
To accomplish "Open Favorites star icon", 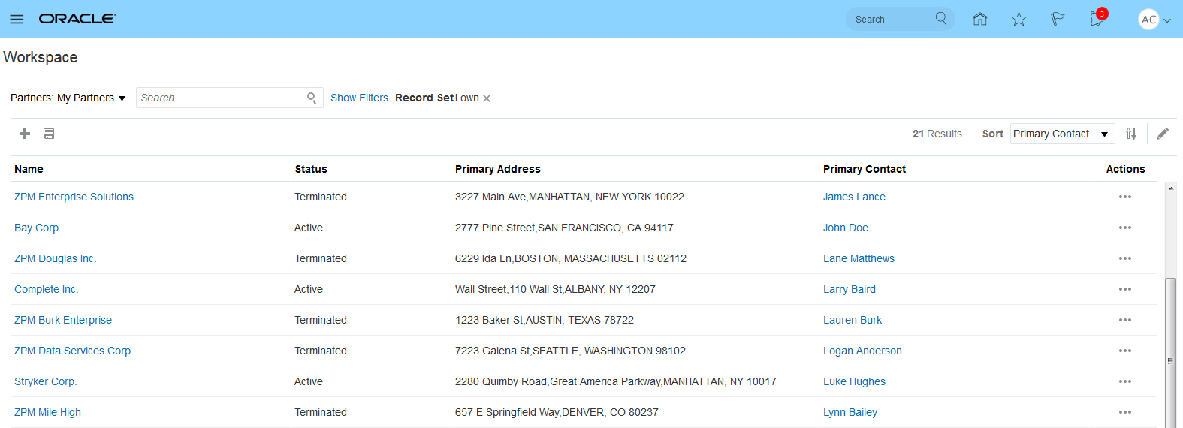I will [1019, 19].
